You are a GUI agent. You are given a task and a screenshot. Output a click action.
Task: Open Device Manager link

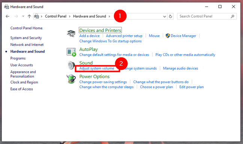[x=183, y=36]
